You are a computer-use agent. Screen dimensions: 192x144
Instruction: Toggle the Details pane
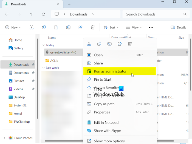click(x=178, y=27)
